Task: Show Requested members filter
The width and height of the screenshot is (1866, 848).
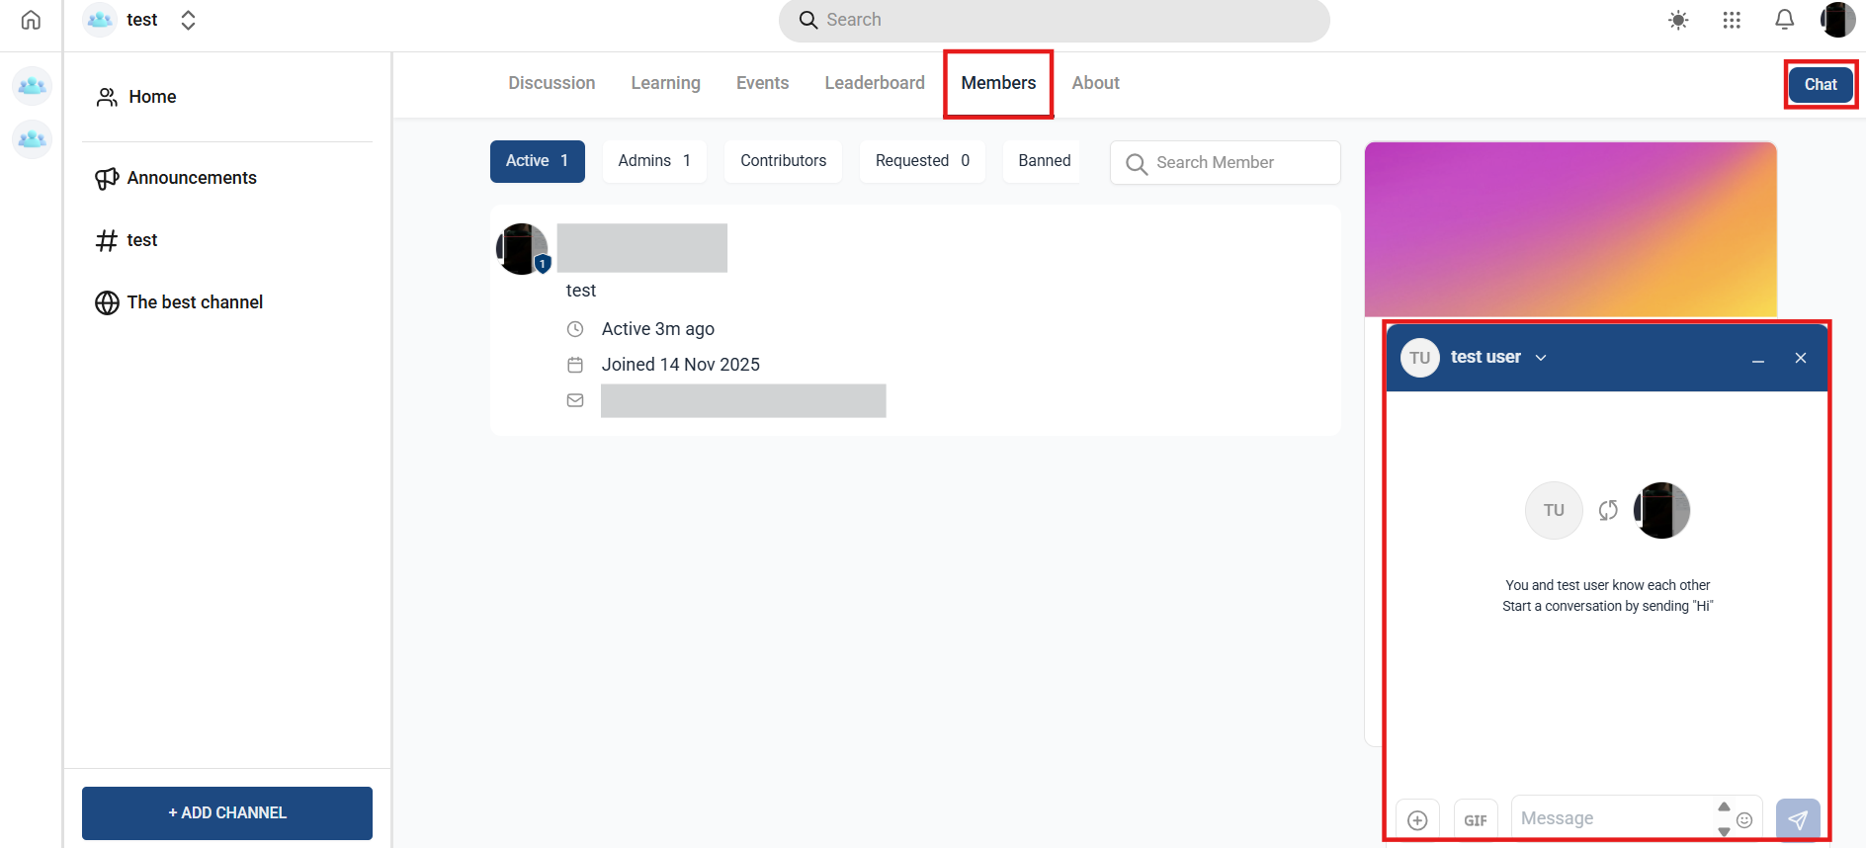Action: (921, 161)
